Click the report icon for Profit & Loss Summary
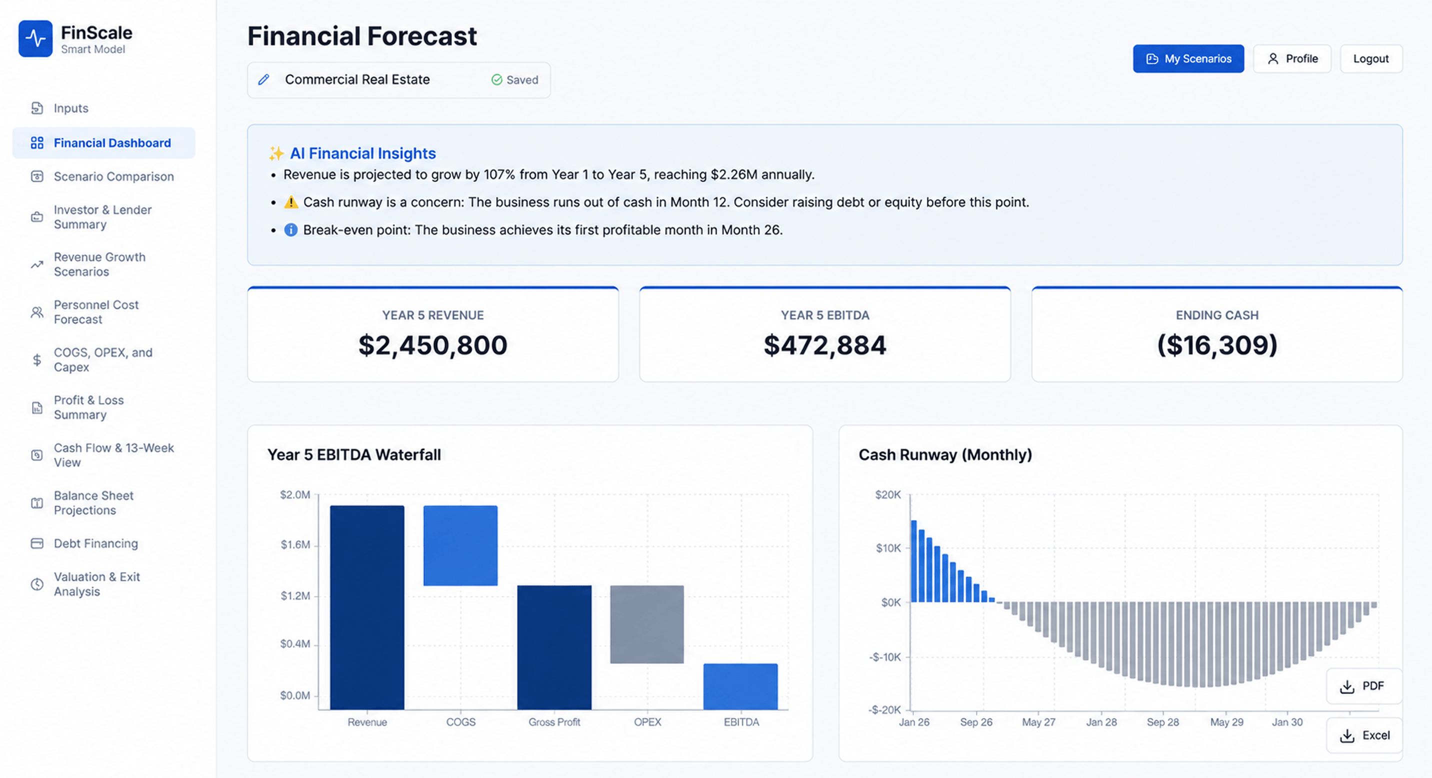Screen dimensions: 1432x778 pos(36,408)
